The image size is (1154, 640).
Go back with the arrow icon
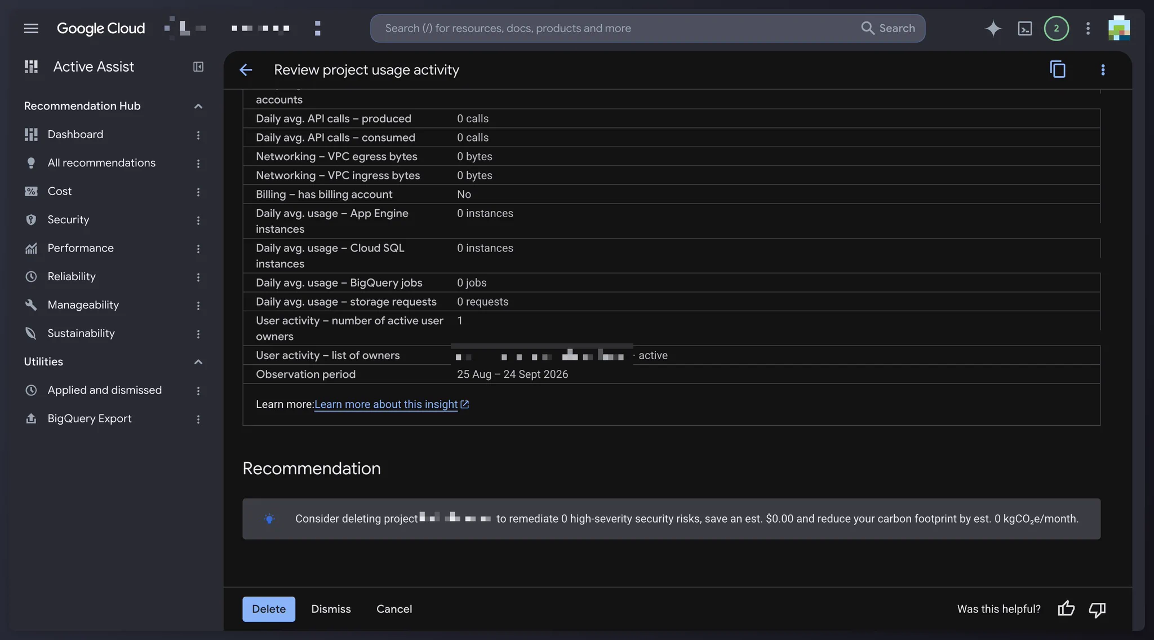246,70
